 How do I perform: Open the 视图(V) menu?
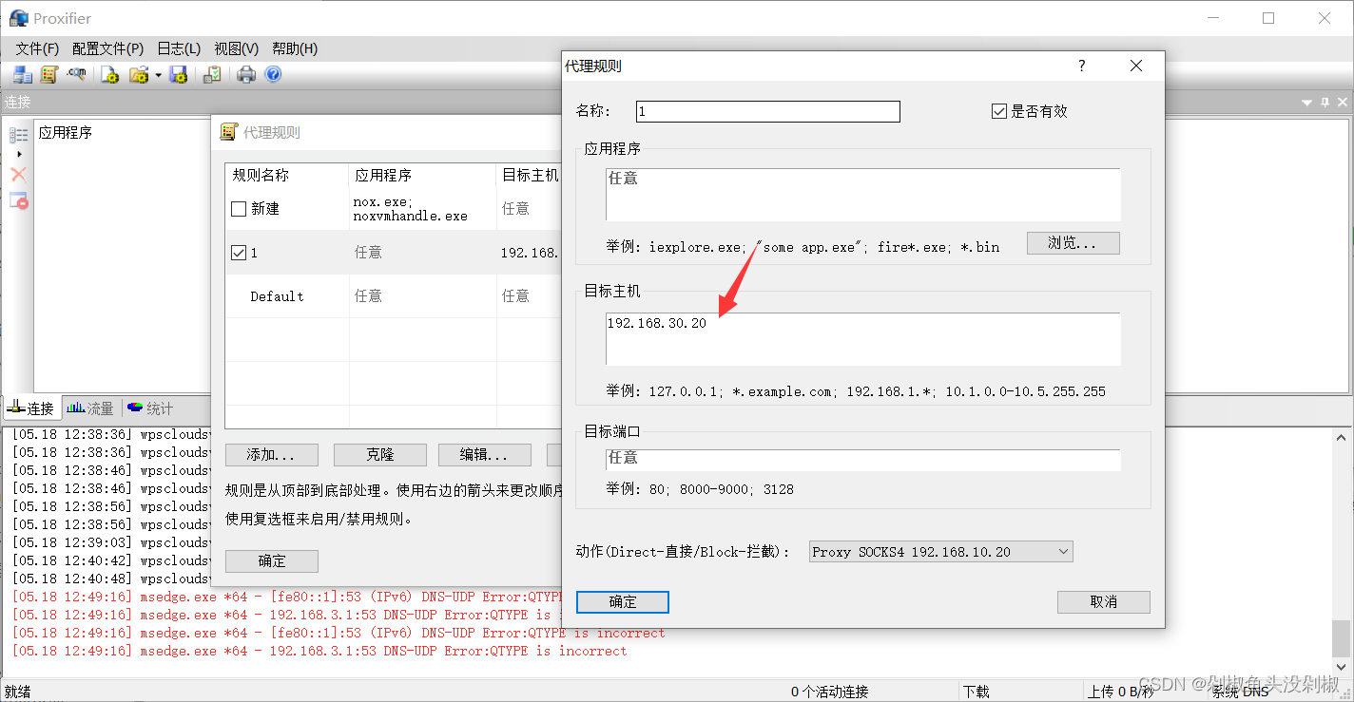pos(236,48)
